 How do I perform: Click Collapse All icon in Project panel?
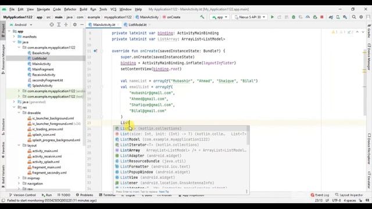click(66, 24)
